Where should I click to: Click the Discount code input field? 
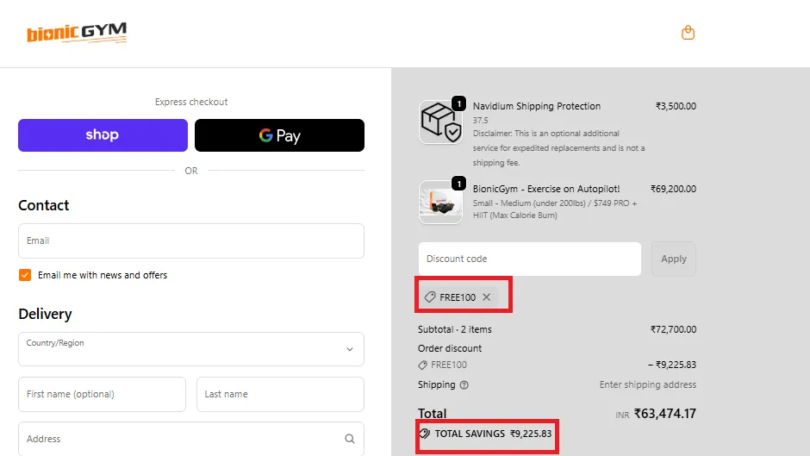pos(529,259)
